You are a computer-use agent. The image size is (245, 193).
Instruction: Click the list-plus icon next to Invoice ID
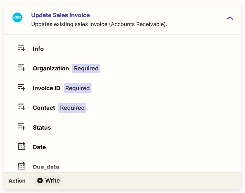22,87
